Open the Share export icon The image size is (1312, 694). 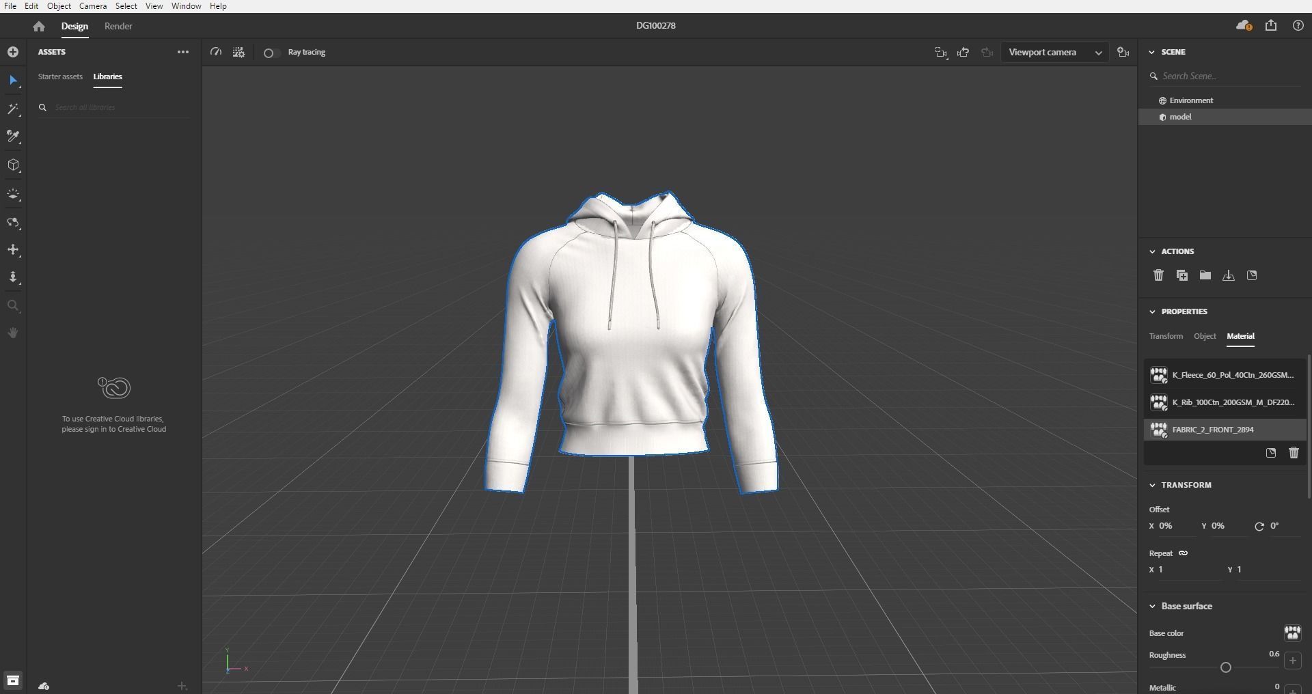1271,25
